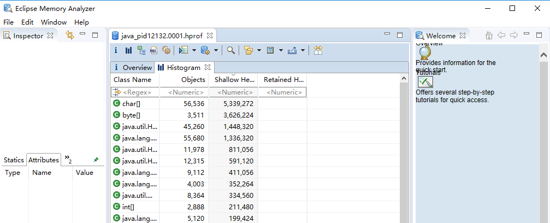Screen dimensions: 550x223
Task: Open the thread overview gears icon
Action: pos(166,50)
